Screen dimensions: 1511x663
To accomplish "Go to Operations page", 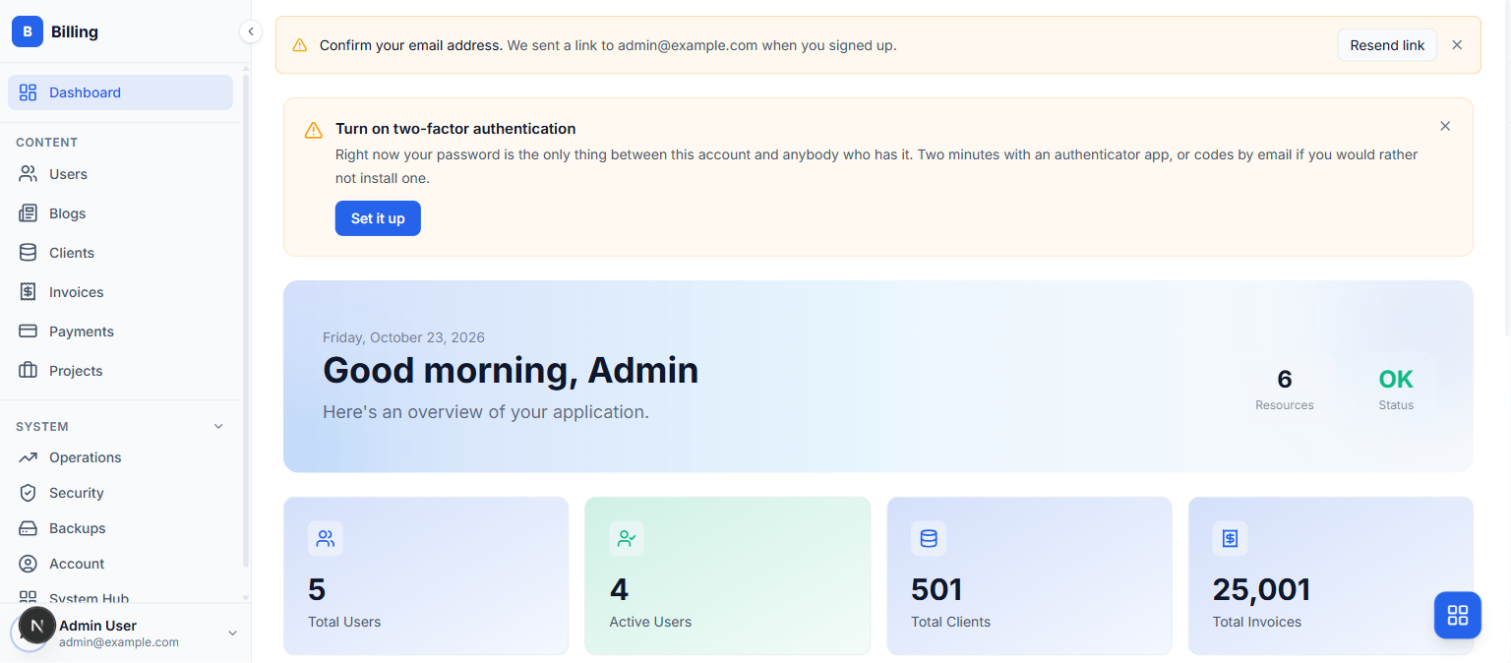I will [x=120, y=457].
